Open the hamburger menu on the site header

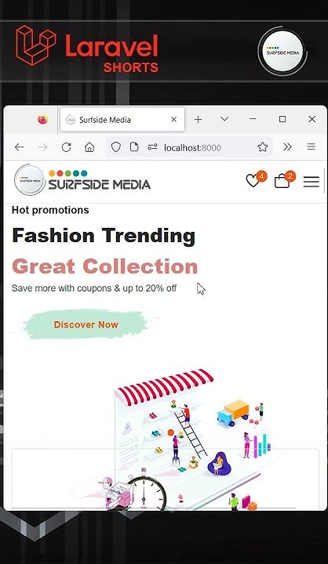(311, 181)
